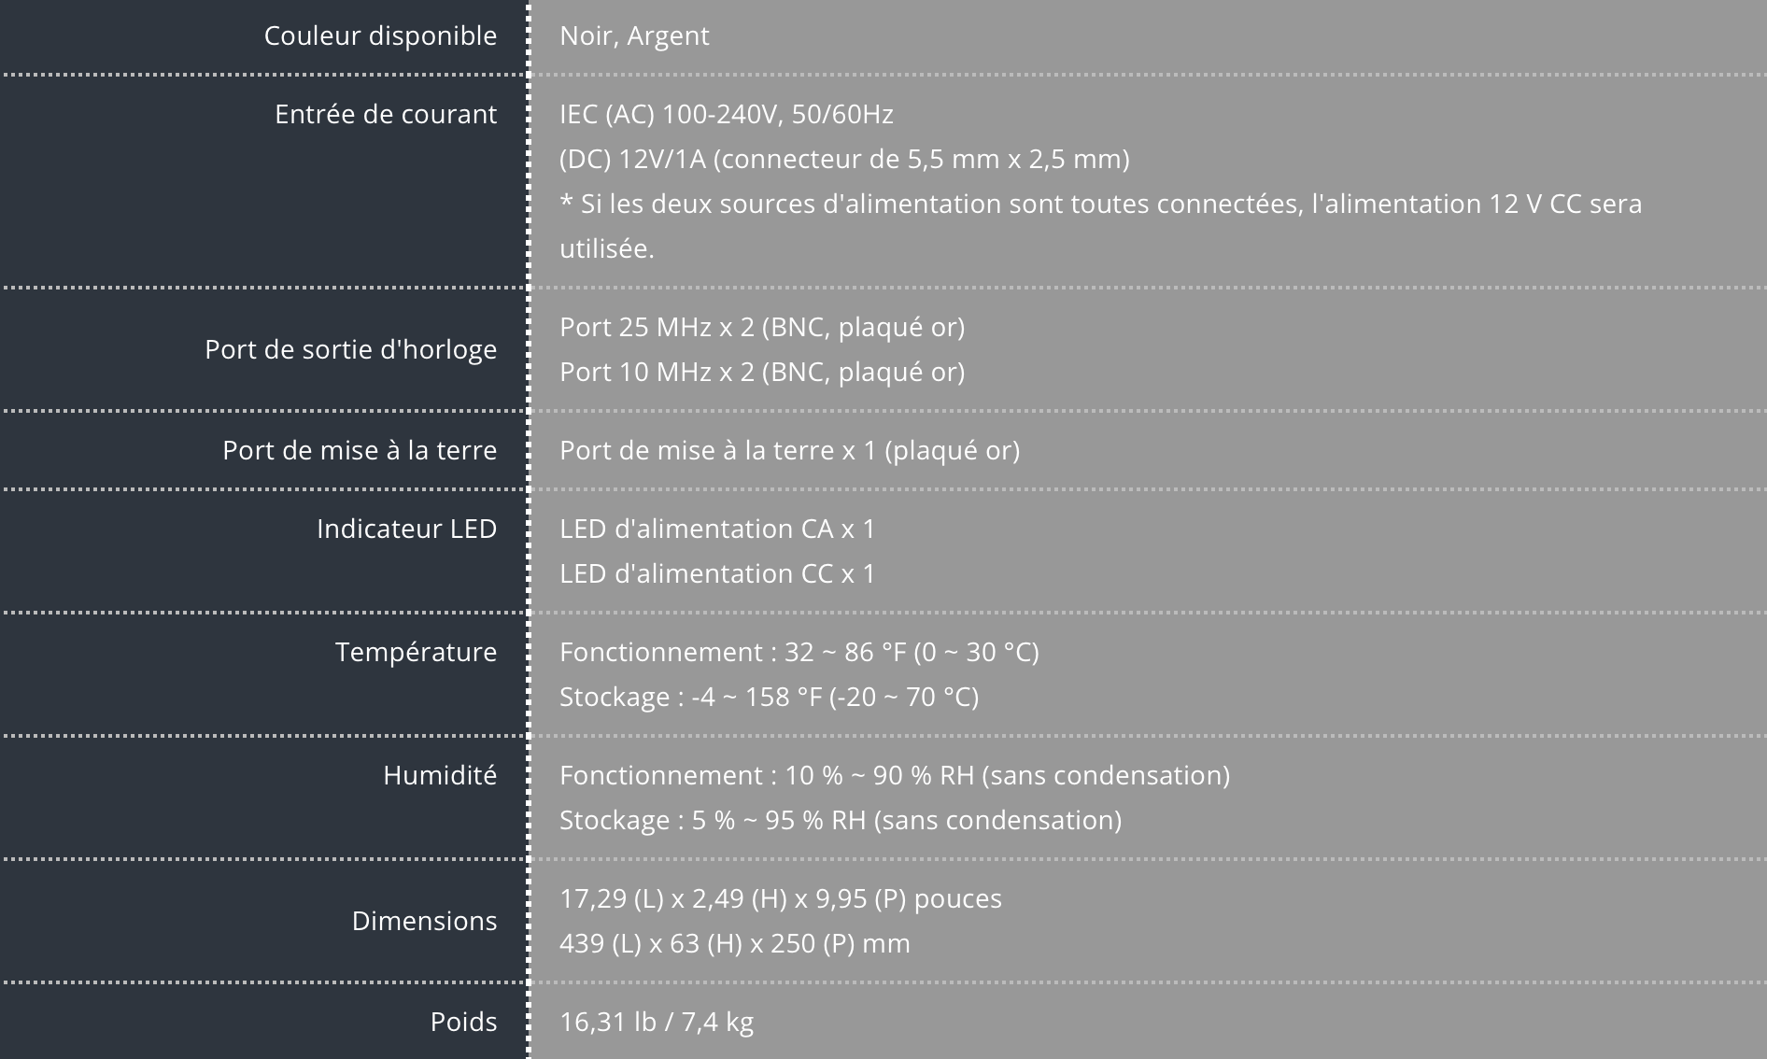This screenshot has height=1059, width=1767.
Task: Click the "Port 25 MHz x 2" line
Action: pos(761,327)
